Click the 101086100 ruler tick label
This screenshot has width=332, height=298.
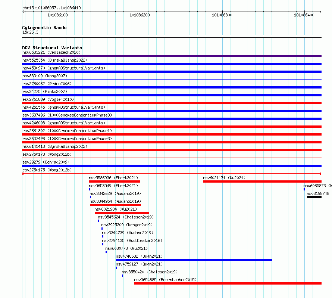(57, 15)
